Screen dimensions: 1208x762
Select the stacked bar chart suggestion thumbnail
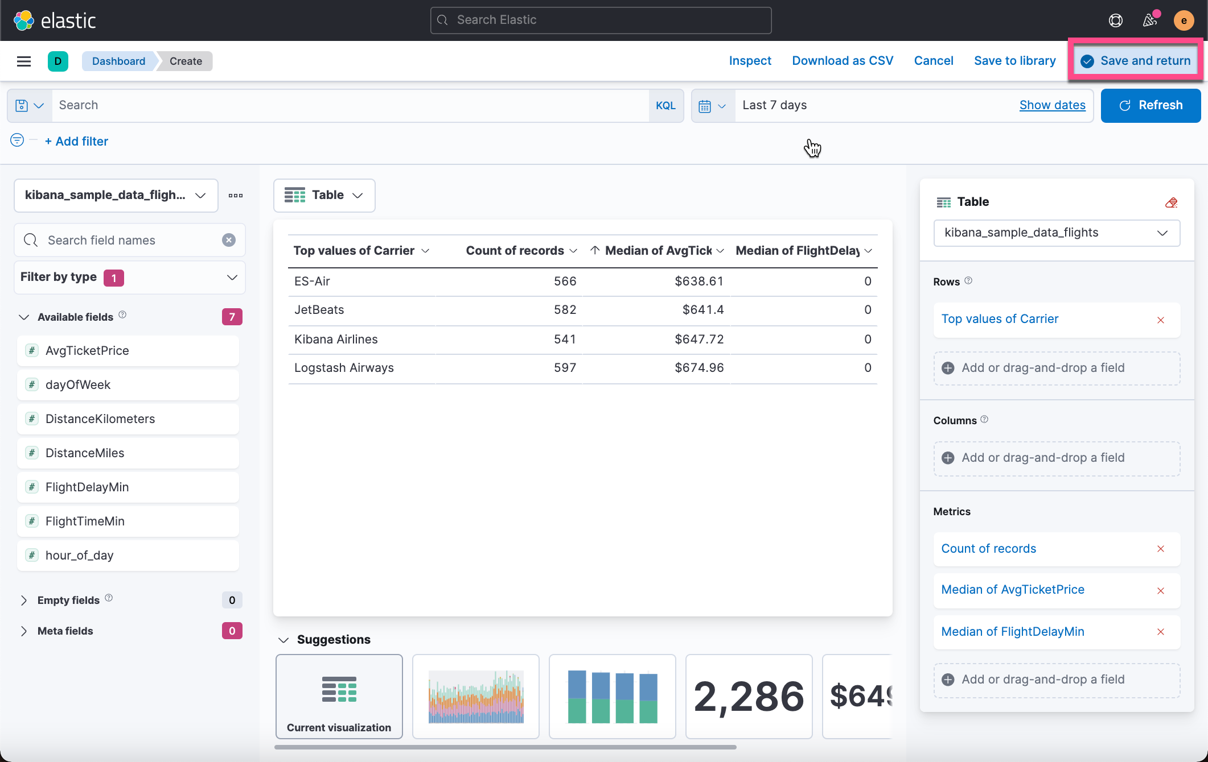(x=612, y=696)
